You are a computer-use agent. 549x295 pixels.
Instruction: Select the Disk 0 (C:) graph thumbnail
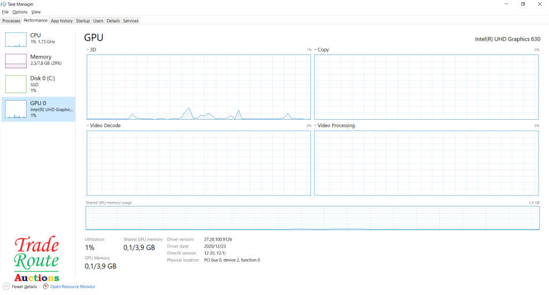coord(16,84)
